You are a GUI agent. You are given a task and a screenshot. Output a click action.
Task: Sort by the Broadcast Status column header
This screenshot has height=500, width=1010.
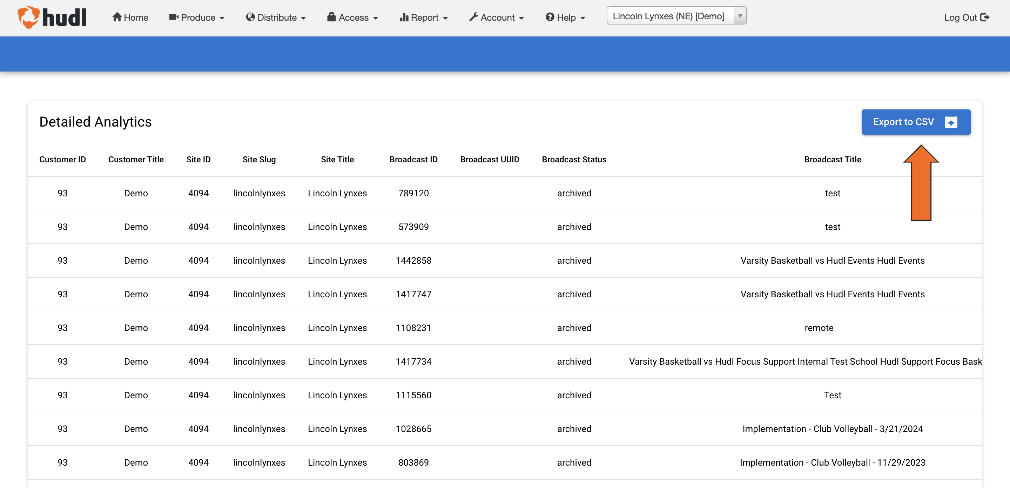(574, 159)
